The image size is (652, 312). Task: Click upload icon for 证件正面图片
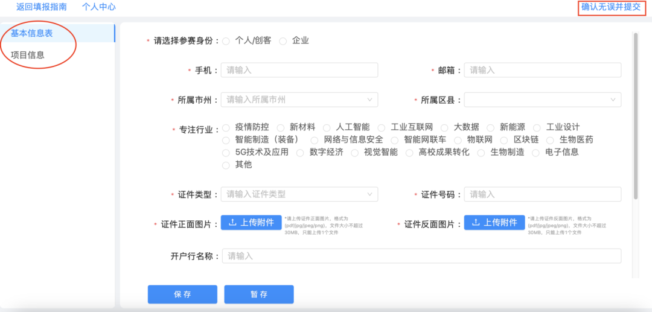[233, 223]
